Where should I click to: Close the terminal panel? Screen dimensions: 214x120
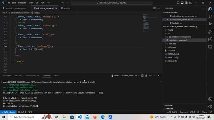[x=158, y=76]
